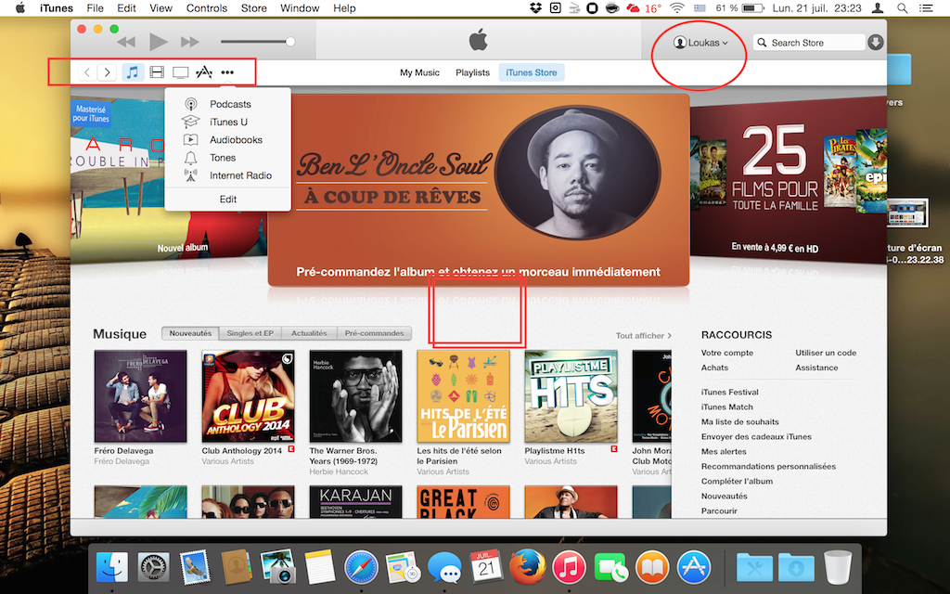Image resolution: width=950 pixels, height=594 pixels.
Task: Open Les hits de l'été album cover
Action: coord(464,396)
